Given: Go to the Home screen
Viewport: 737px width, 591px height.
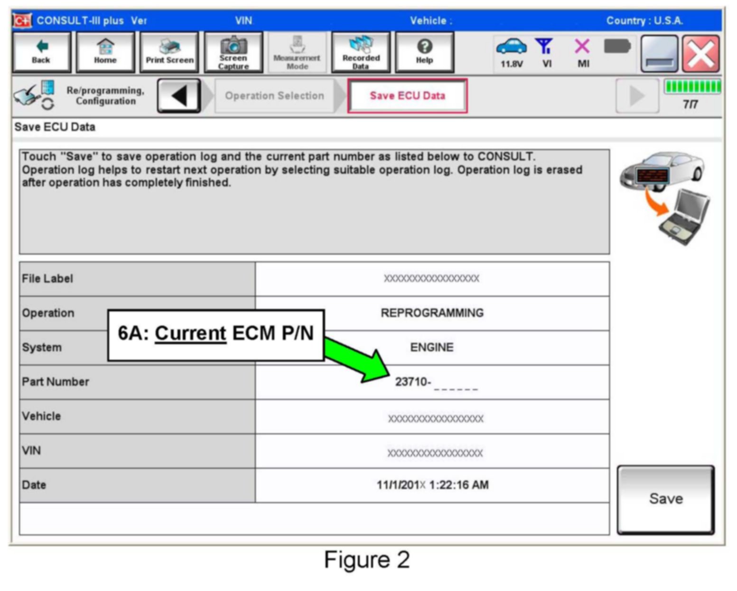Looking at the screenshot, I should [105, 52].
